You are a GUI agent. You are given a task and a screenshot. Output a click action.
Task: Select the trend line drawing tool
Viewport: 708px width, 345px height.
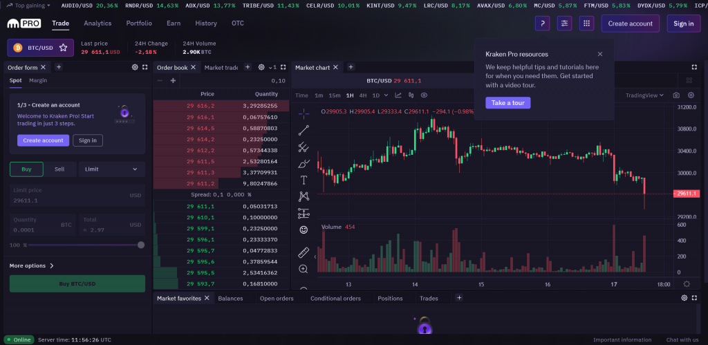click(x=304, y=131)
